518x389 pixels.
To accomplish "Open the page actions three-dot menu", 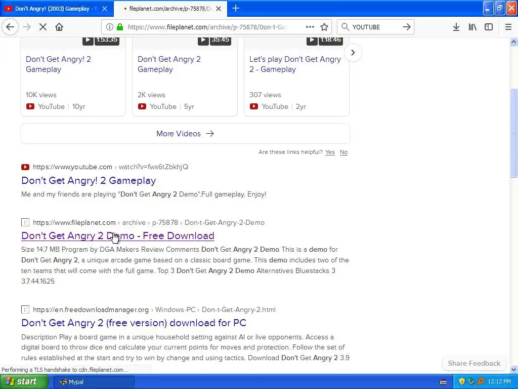I will pyautogui.click(x=310, y=27).
